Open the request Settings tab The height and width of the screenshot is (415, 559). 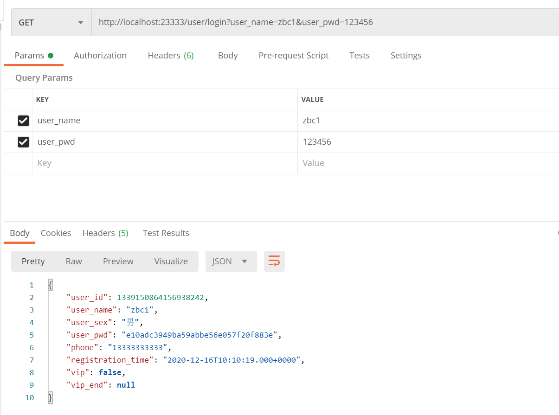click(x=406, y=56)
